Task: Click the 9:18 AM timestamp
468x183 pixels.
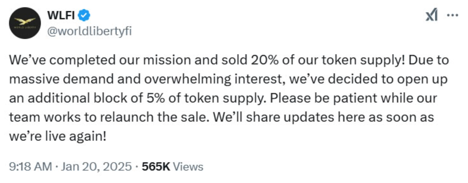Action: 31,166
